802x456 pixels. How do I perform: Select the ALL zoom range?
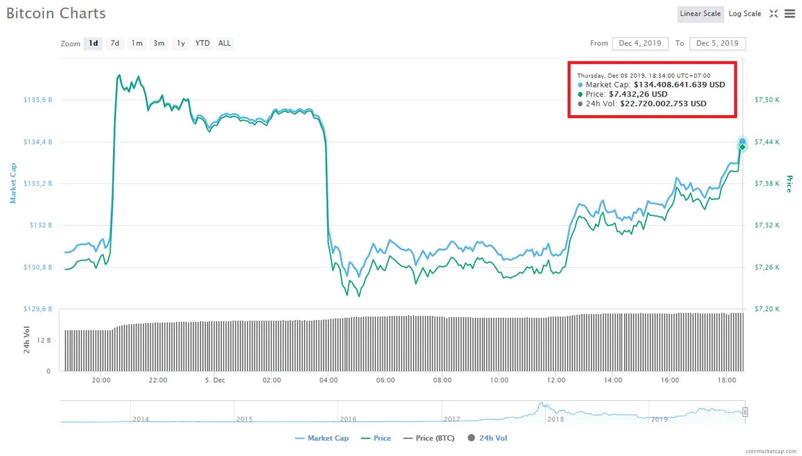pos(224,43)
